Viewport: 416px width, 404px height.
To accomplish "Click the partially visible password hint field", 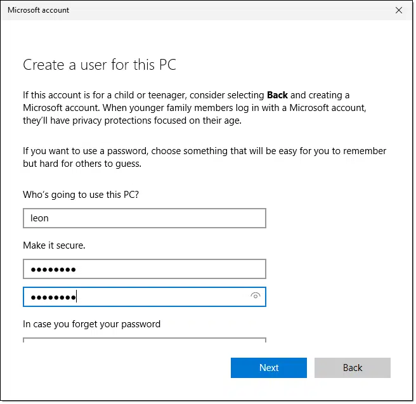I will pos(145,340).
